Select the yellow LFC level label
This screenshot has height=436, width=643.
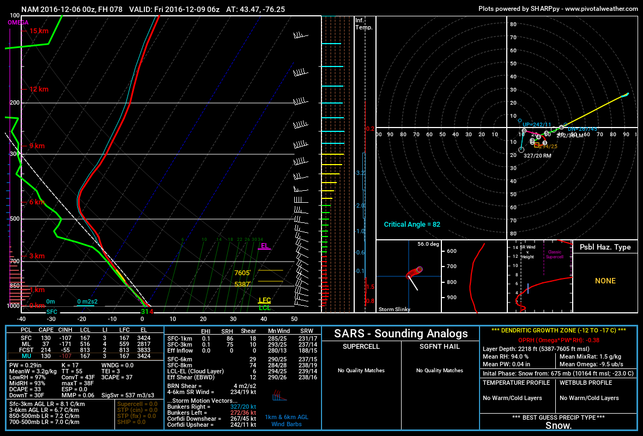coord(264,300)
